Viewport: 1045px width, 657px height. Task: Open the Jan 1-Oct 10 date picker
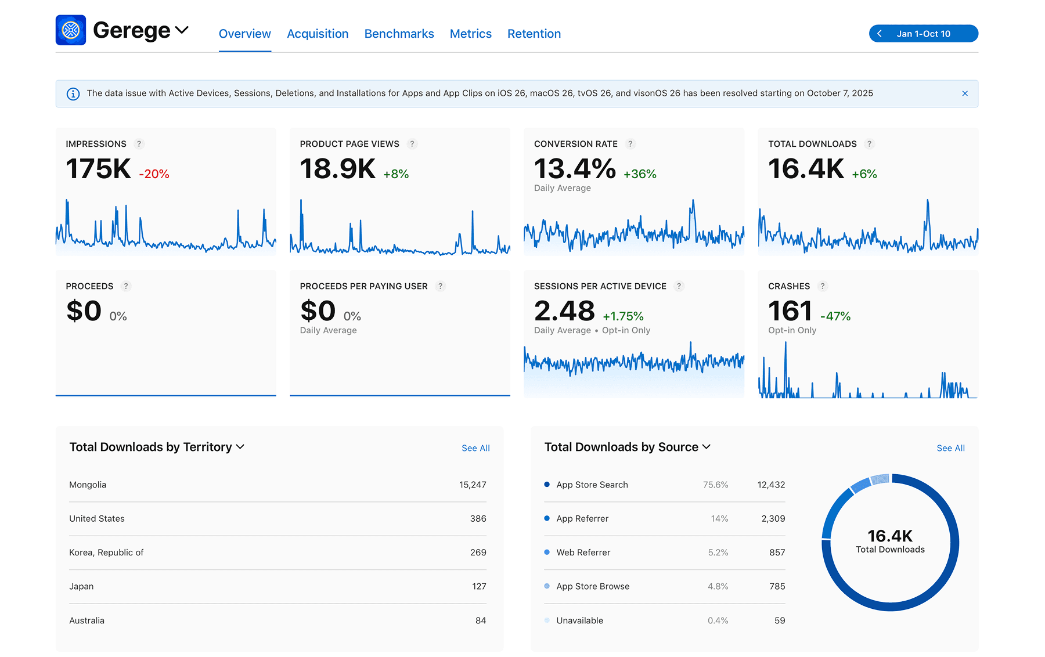923,34
